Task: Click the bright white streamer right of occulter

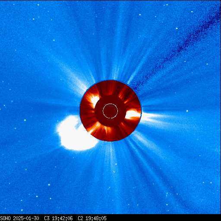Action: (152, 117)
